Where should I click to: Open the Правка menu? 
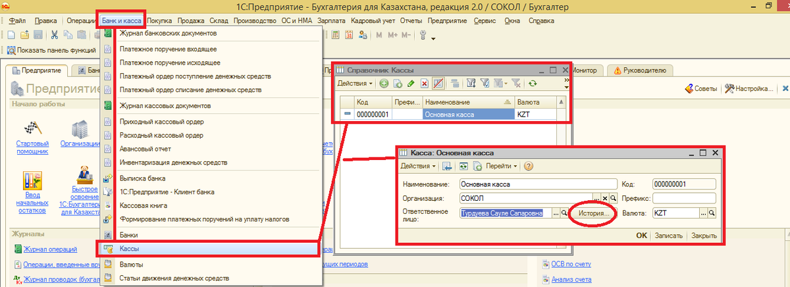tap(45, 20)
